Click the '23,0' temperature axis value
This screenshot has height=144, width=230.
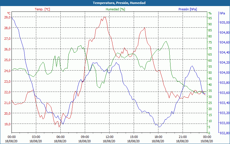tap(7, 82)
